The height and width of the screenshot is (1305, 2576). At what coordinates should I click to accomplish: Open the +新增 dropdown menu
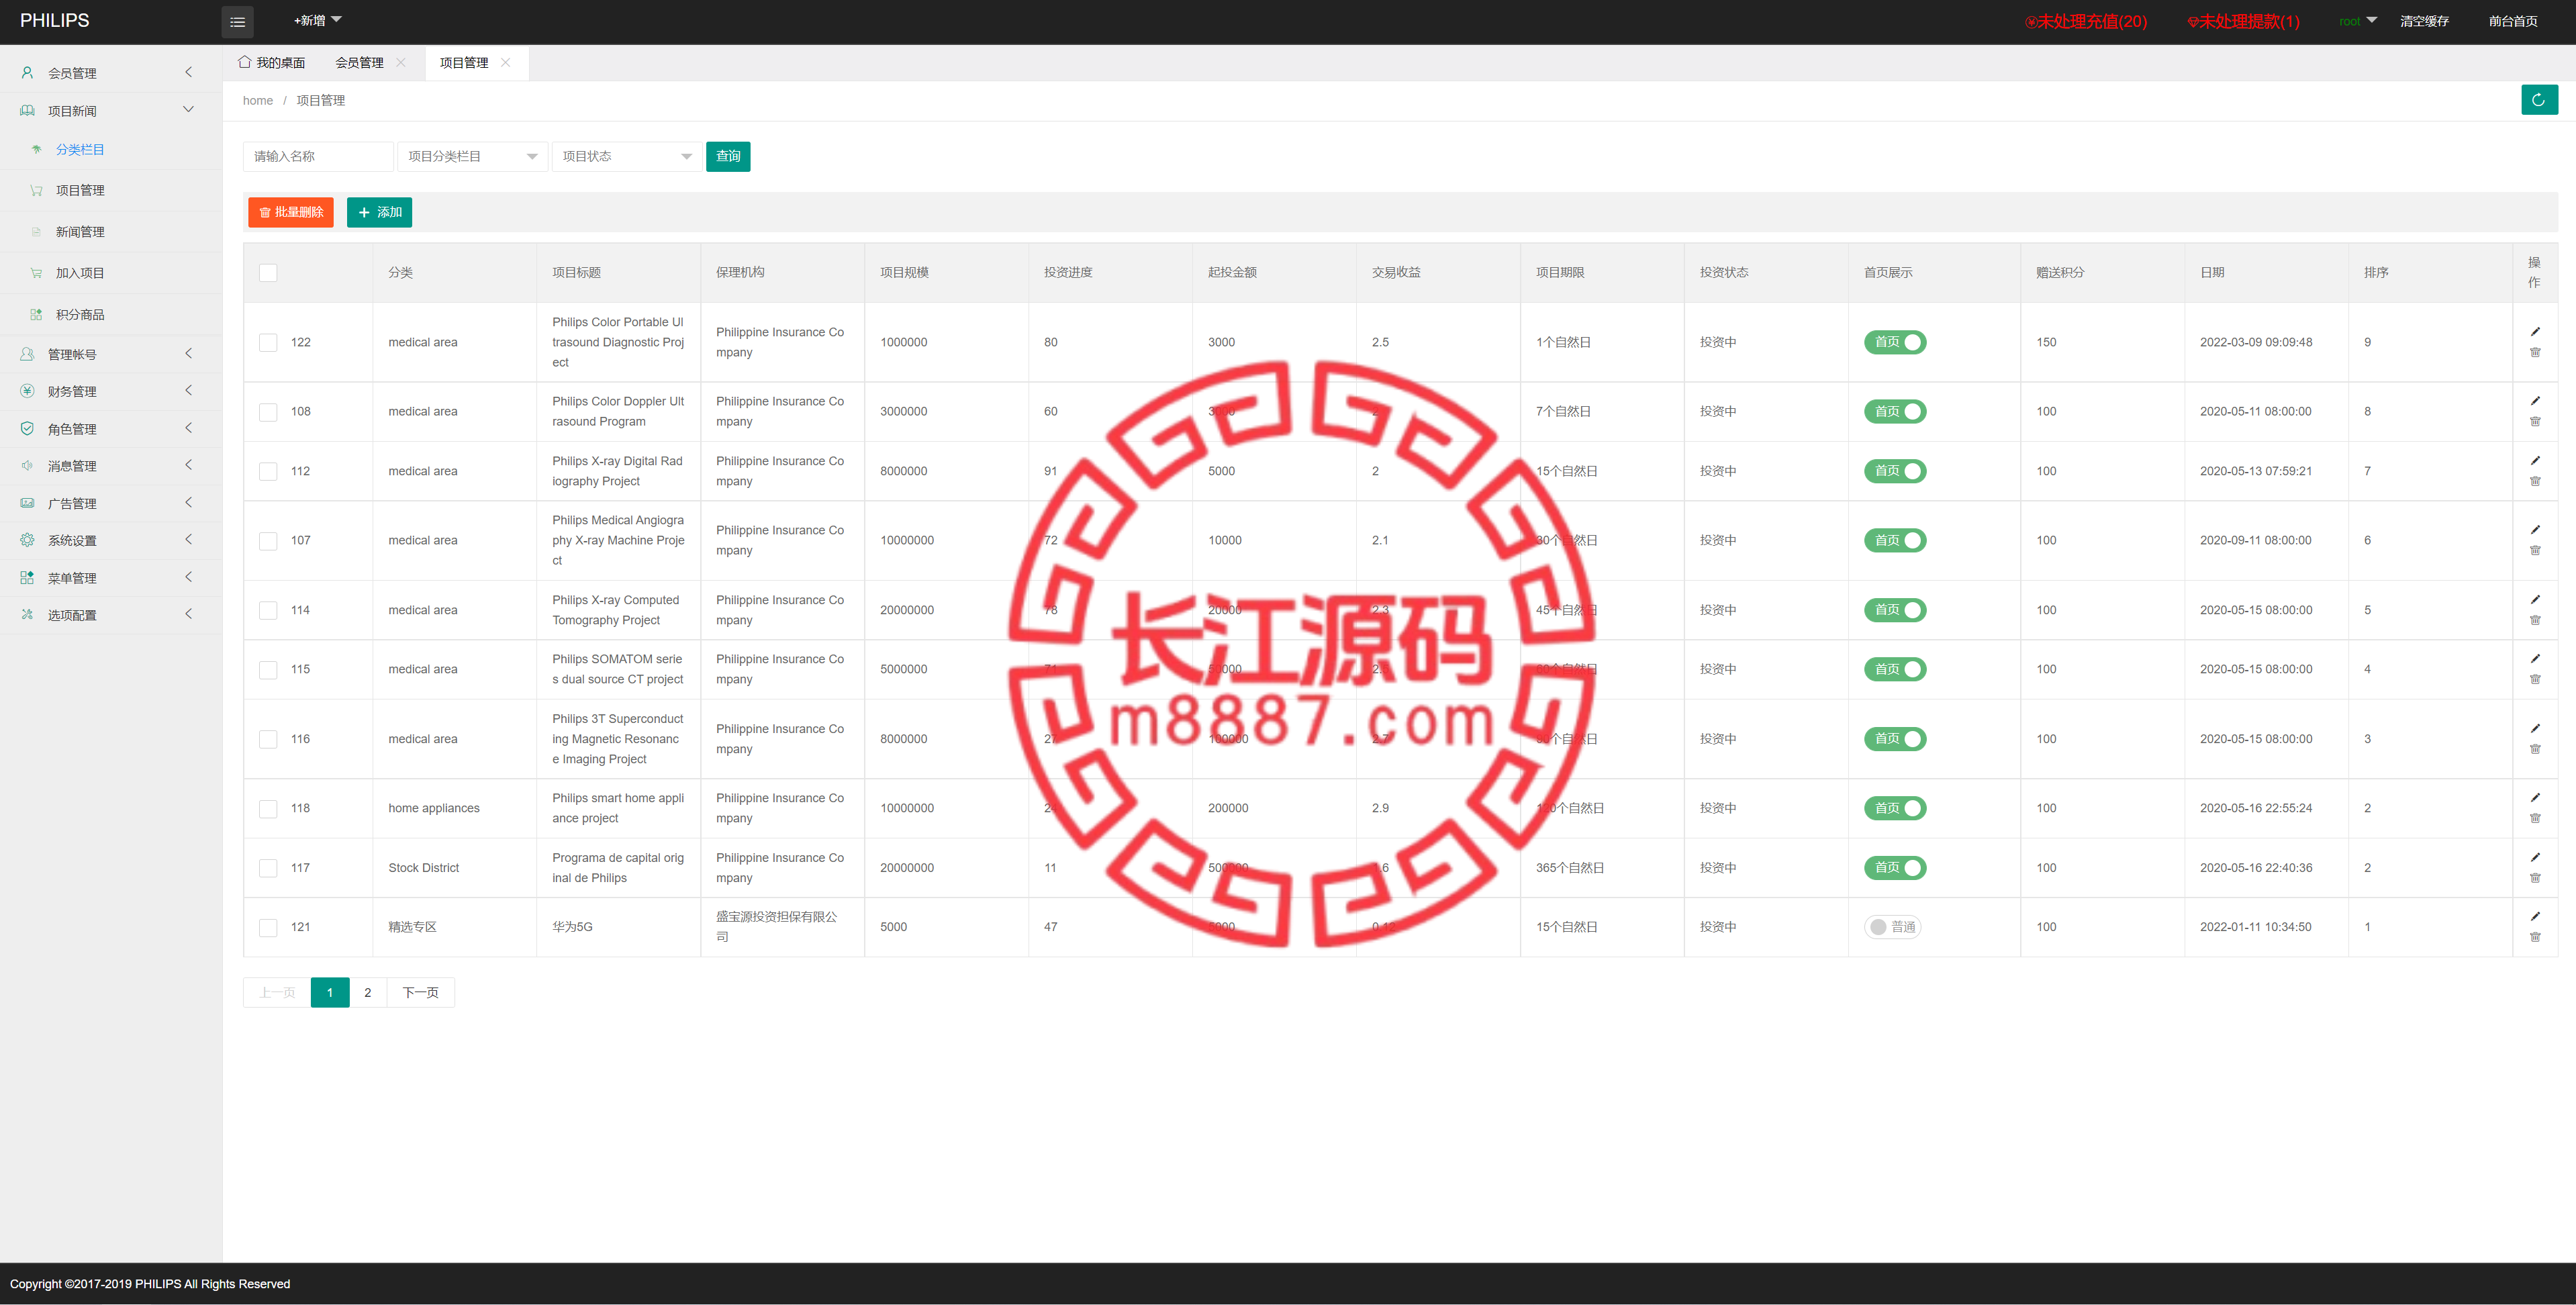pos(317,20)
